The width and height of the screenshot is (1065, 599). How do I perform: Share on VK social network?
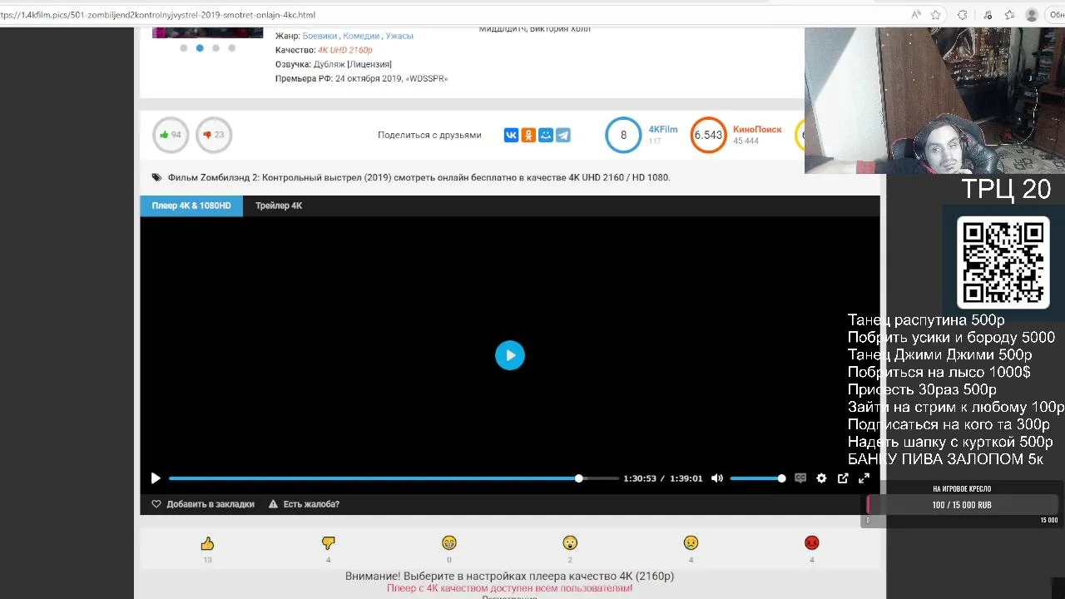pos(511,135)
